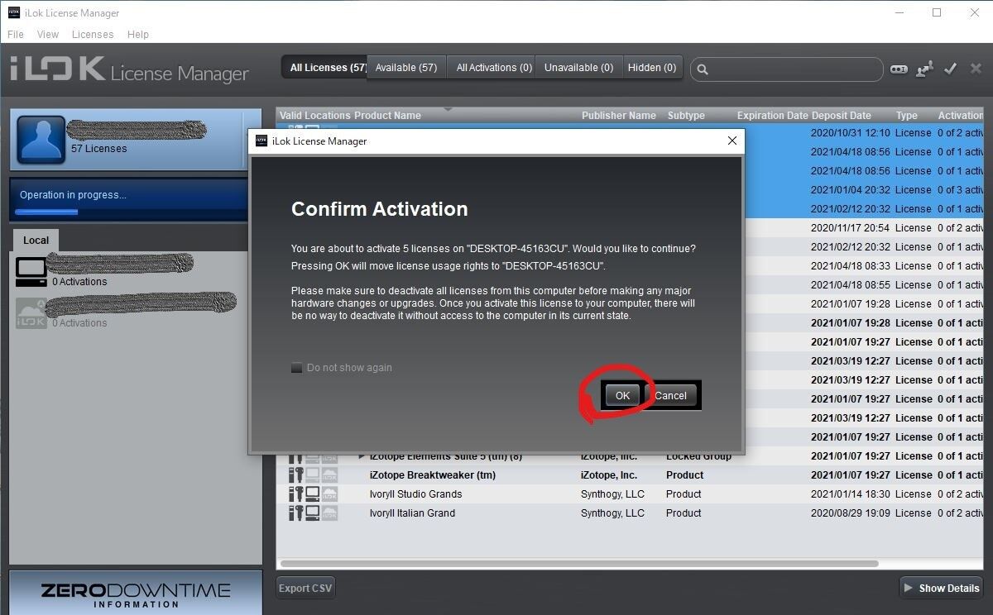Select the IvoryII Studio Grands product name
The width and height of the screenshot is (993, 615).
415,494
